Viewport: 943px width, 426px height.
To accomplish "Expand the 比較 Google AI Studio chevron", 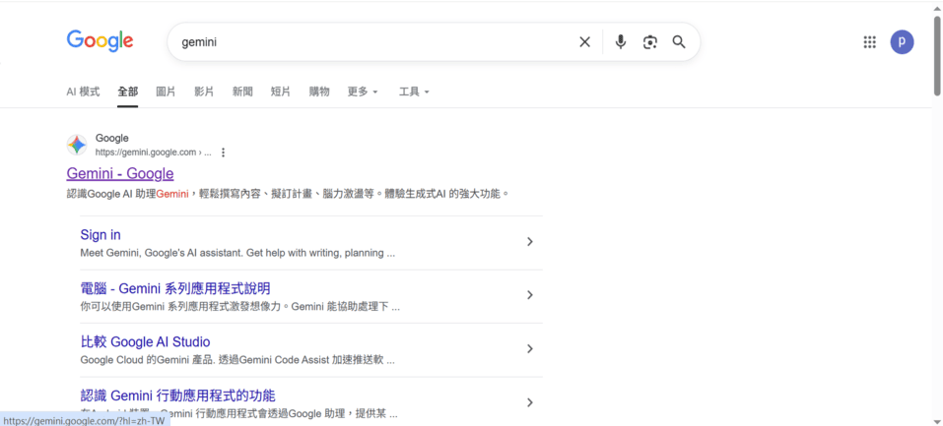I will [529, 349].
